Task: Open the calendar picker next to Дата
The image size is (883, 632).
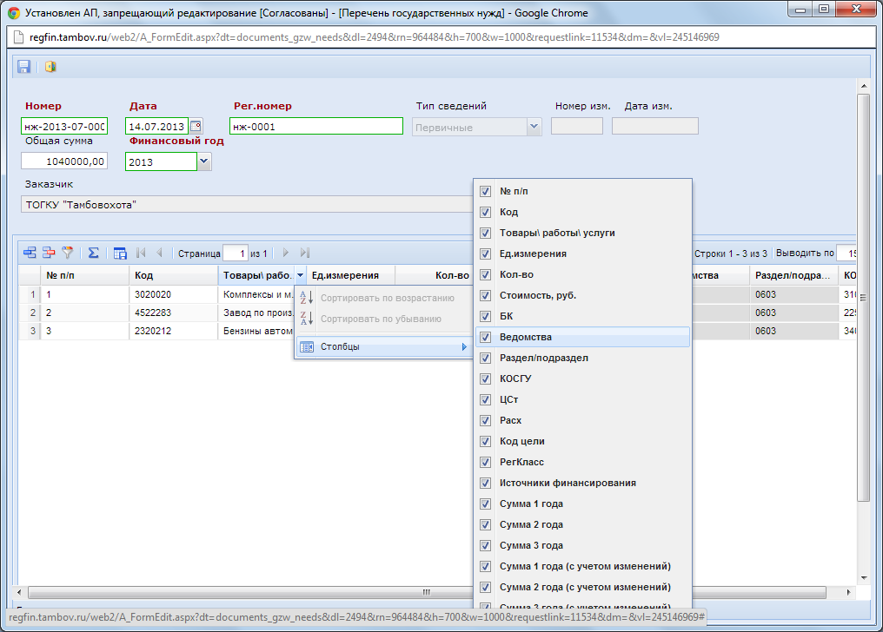Action: coord(196,126)
